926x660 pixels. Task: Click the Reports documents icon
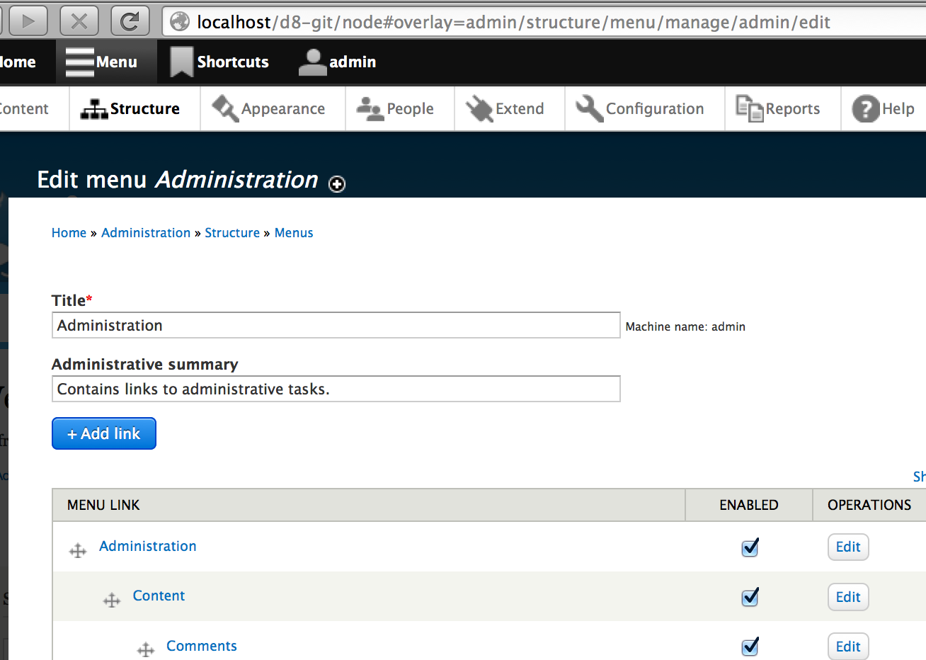[x=750, y=108]
